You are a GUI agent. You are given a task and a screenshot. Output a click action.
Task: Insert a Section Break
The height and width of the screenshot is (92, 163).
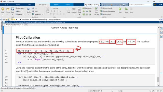point(106,8)
